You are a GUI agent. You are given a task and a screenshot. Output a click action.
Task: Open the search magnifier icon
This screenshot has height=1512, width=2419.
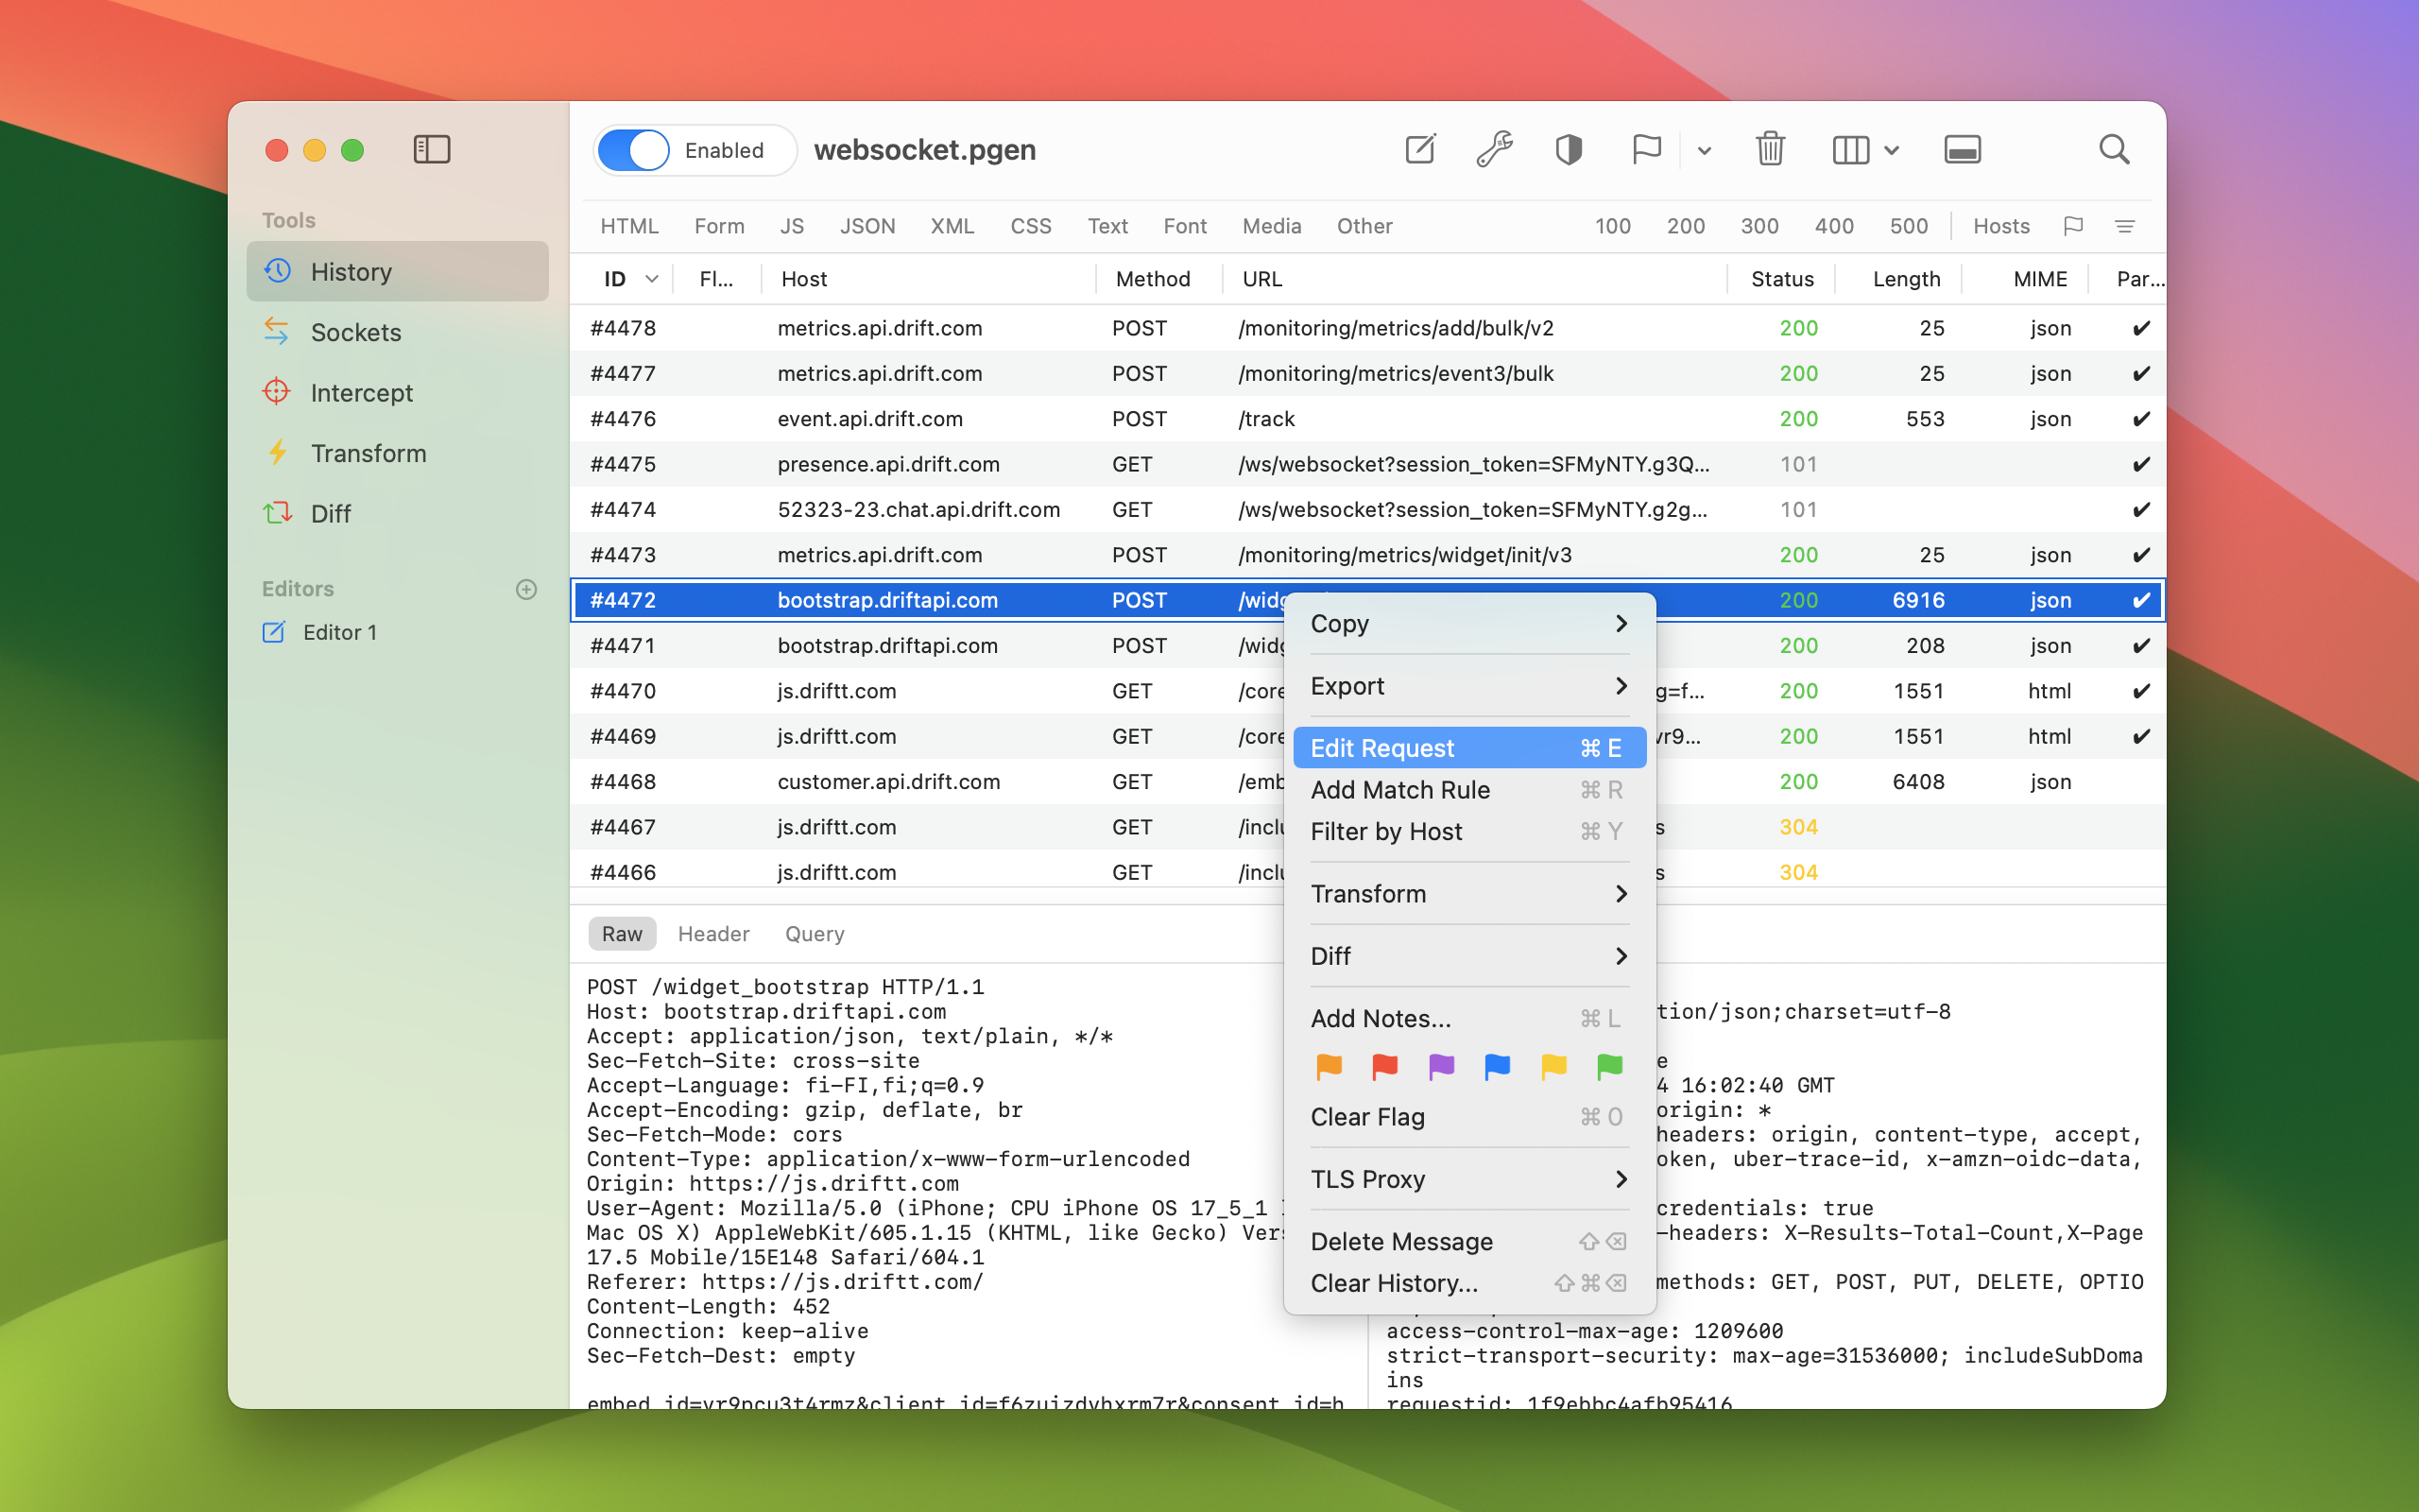coord(2114,150)
